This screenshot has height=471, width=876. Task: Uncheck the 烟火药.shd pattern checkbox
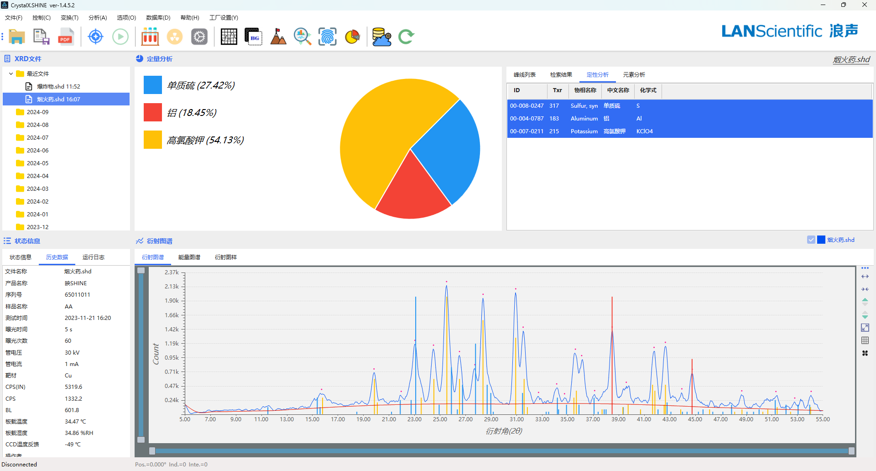(811, 240)
